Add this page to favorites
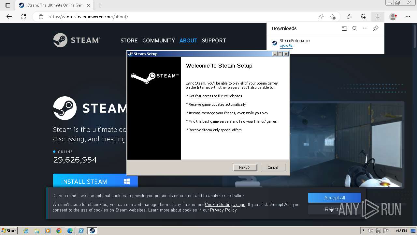 333,17
